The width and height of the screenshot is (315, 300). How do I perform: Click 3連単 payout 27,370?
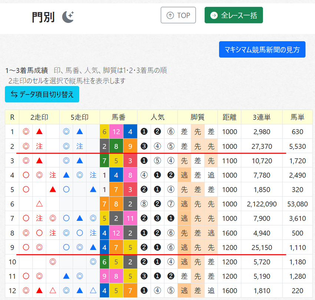(x=262, y=146)
